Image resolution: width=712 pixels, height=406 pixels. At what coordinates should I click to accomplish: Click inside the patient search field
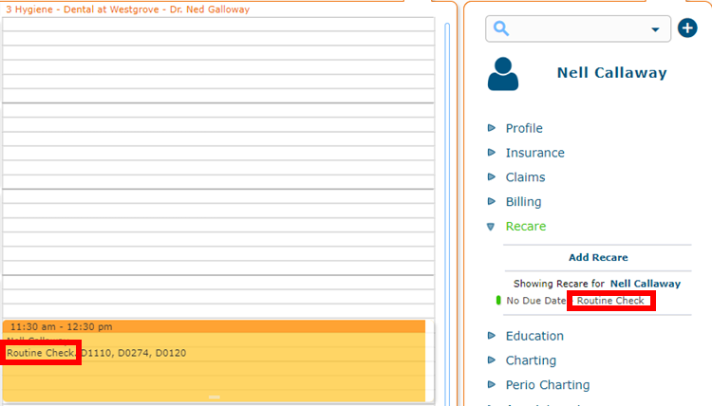coord(577,29)
